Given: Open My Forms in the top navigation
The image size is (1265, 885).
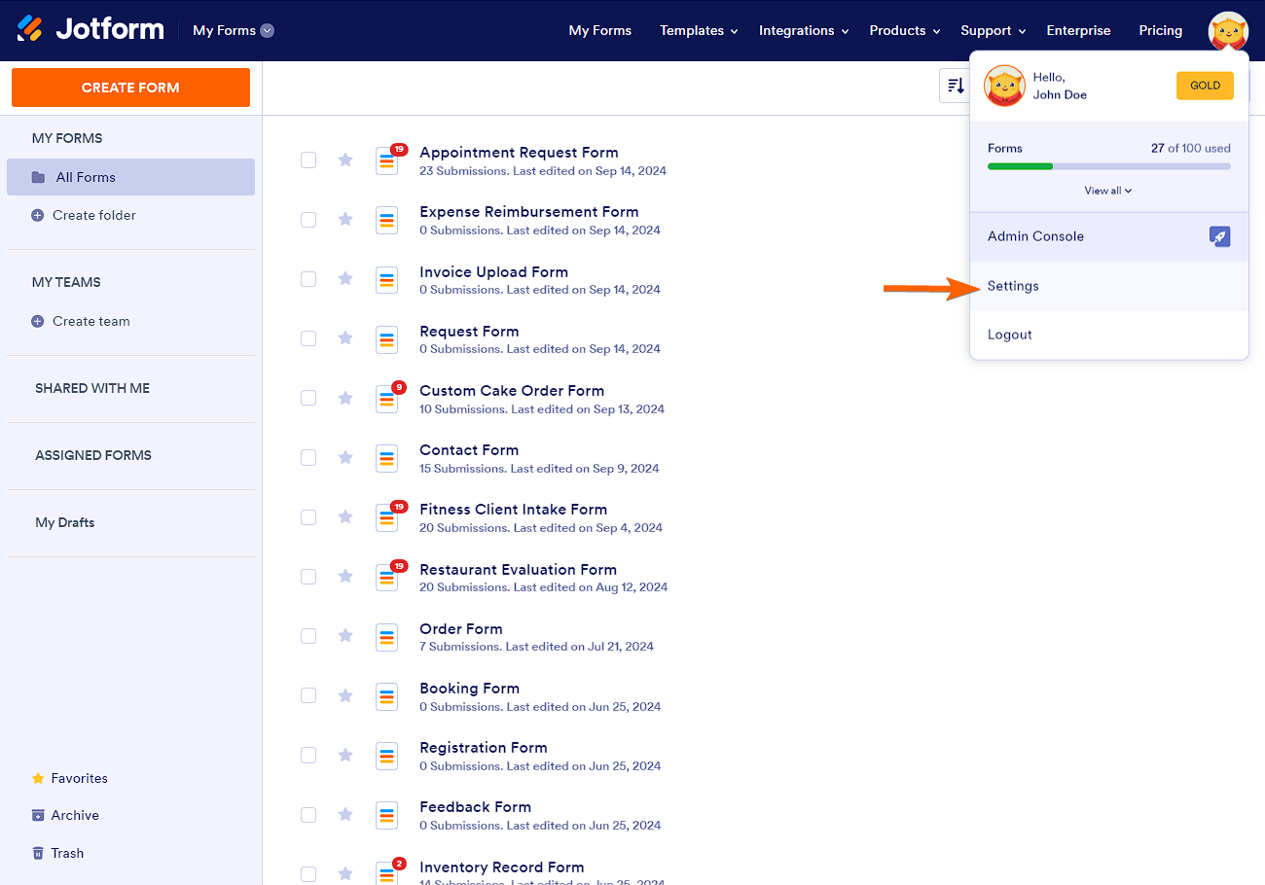Looking at the screenshot, I should tap(600, 30).
